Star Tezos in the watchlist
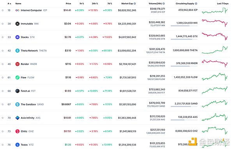This screenshot has height=150, width=234. pyautogui.click(x=3, y=145)
